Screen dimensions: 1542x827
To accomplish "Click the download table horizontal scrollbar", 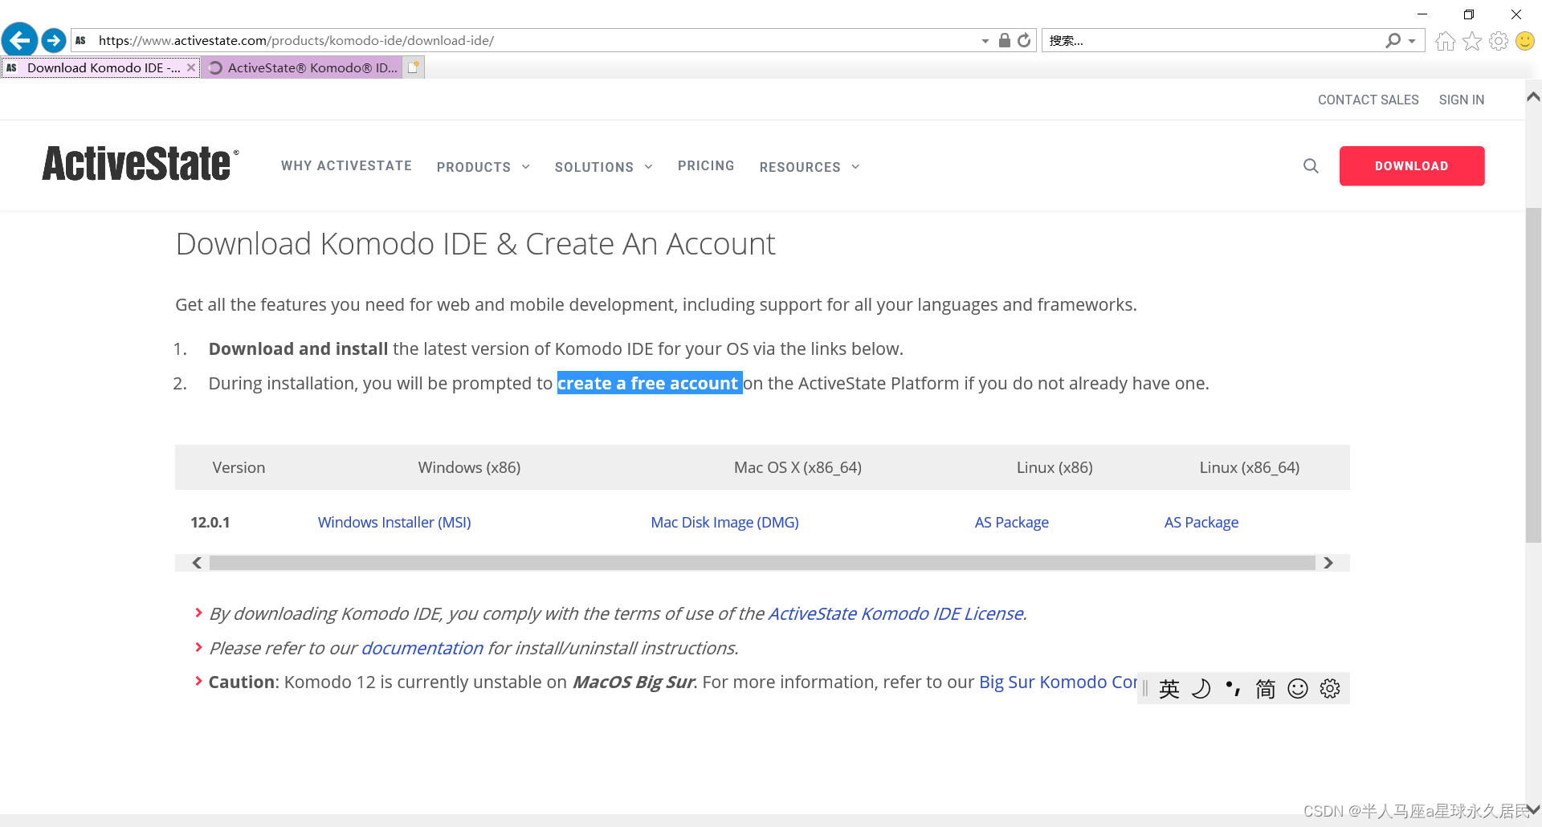I will [762, 563].
